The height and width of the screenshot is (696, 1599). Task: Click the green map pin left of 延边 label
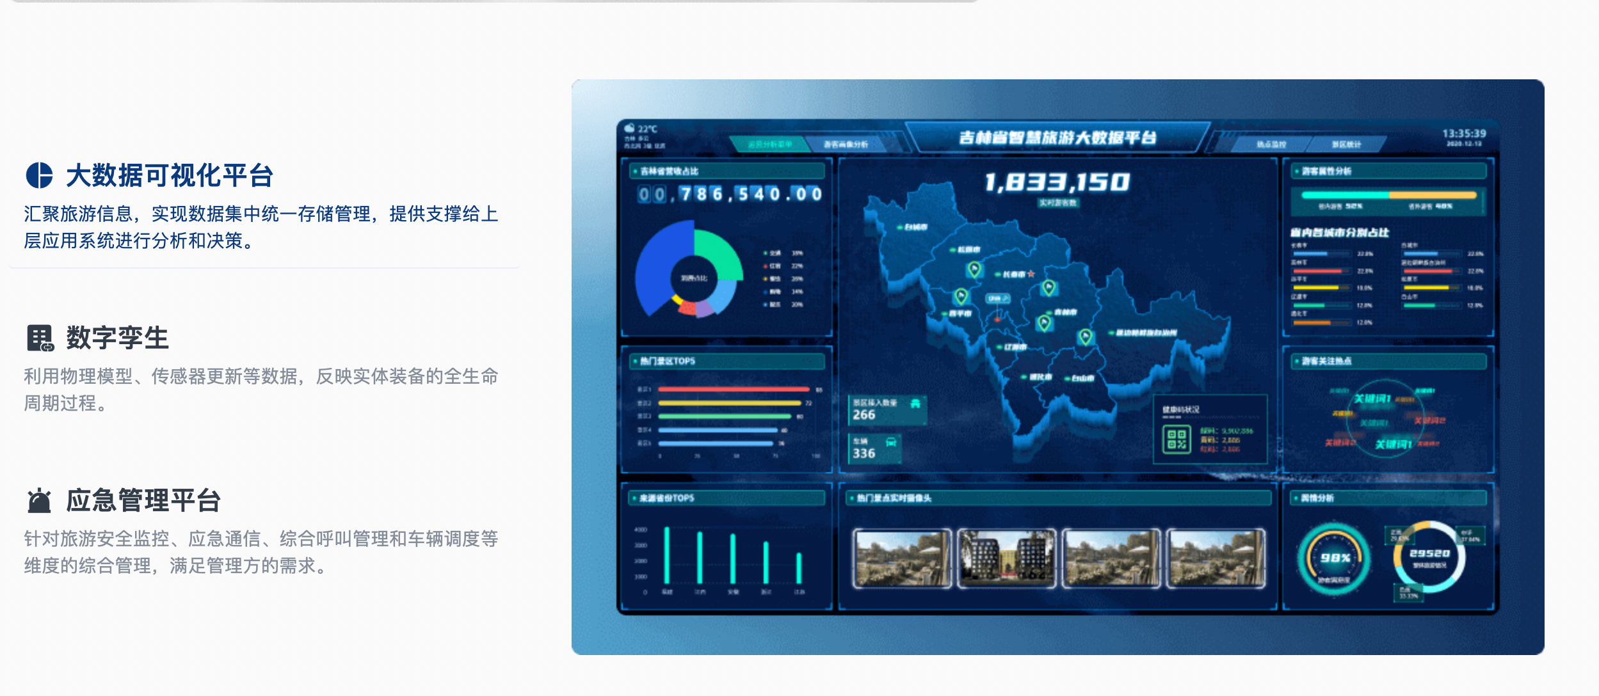point(1085,336)
